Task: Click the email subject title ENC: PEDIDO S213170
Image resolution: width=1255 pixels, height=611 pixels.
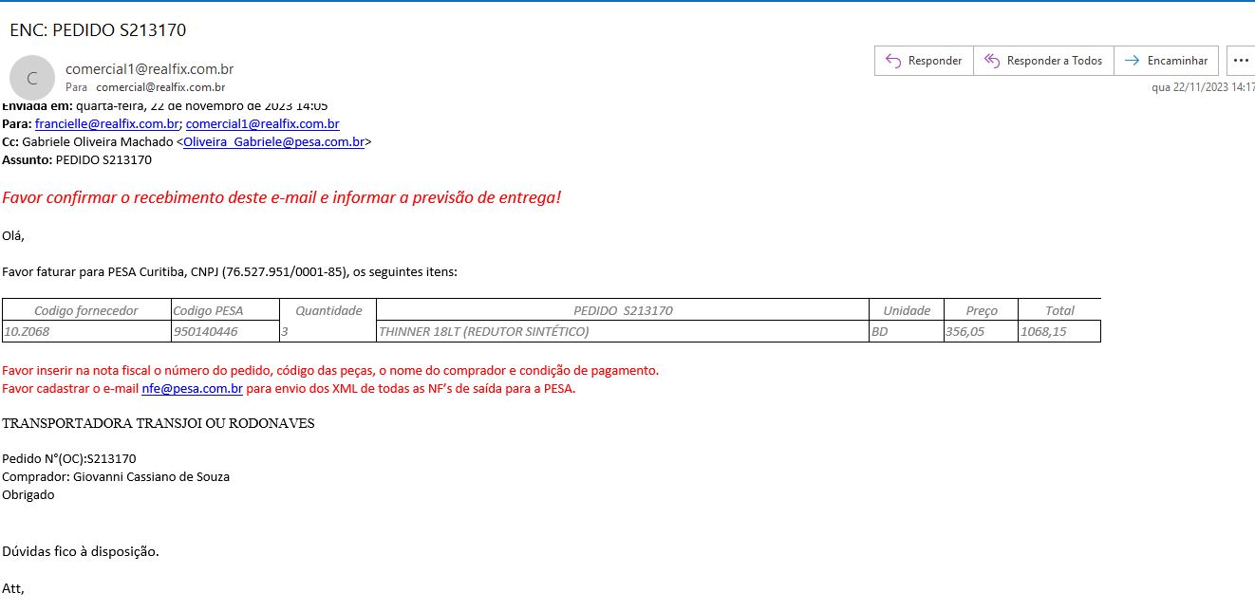Action: [98, 30]
